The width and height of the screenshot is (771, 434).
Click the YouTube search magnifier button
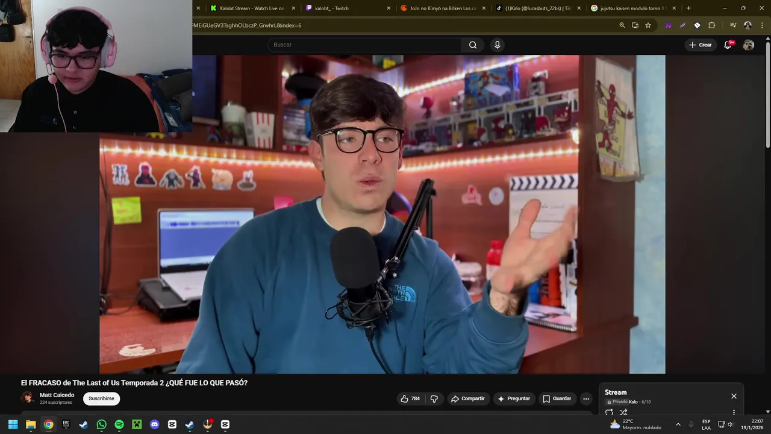tap(473, 45)
